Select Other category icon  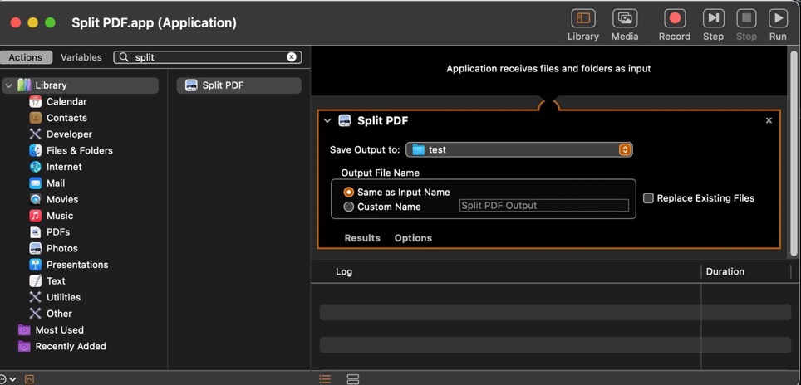[35, 314]
